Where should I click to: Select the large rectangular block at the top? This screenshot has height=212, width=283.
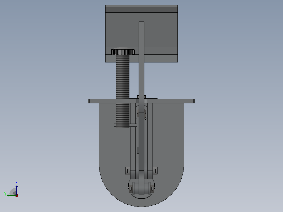click(141, 34)
